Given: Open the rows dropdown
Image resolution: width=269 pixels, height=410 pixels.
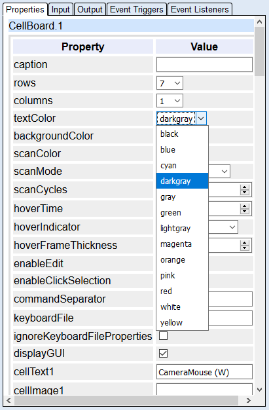Looking at the screenshot, I should [x=170, y=83].
